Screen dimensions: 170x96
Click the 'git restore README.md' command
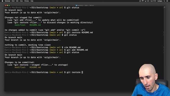80,33
